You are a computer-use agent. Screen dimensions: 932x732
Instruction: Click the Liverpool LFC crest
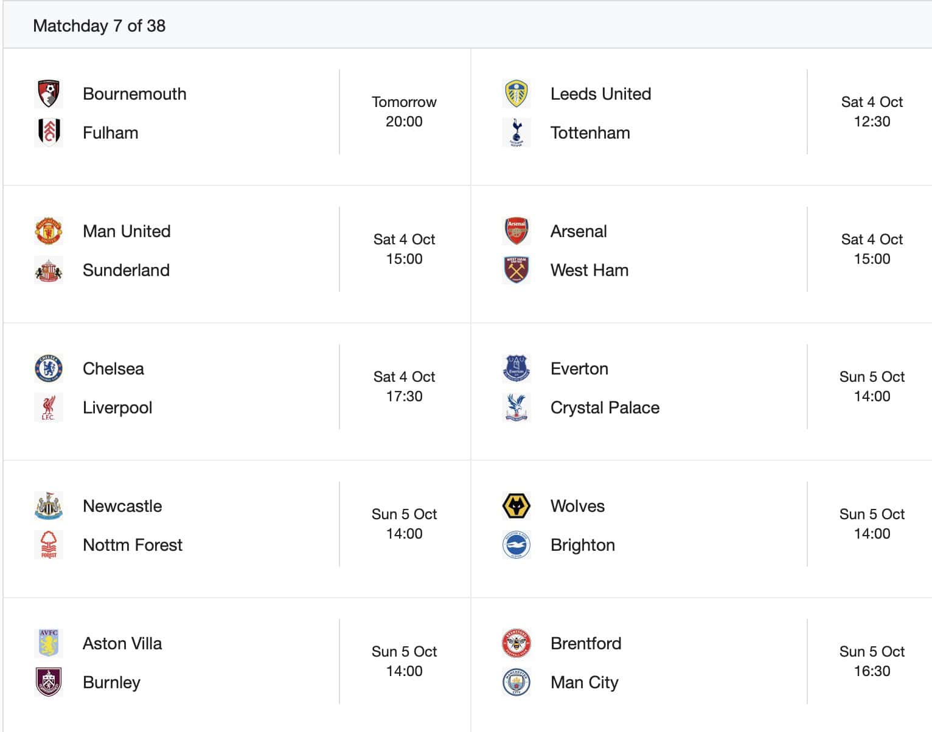48,407
